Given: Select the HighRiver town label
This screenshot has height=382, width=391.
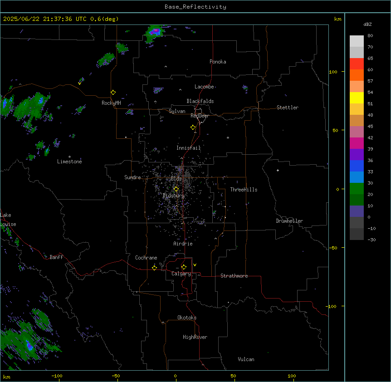Looking at the screenshot, I should (x=195, y=337).
